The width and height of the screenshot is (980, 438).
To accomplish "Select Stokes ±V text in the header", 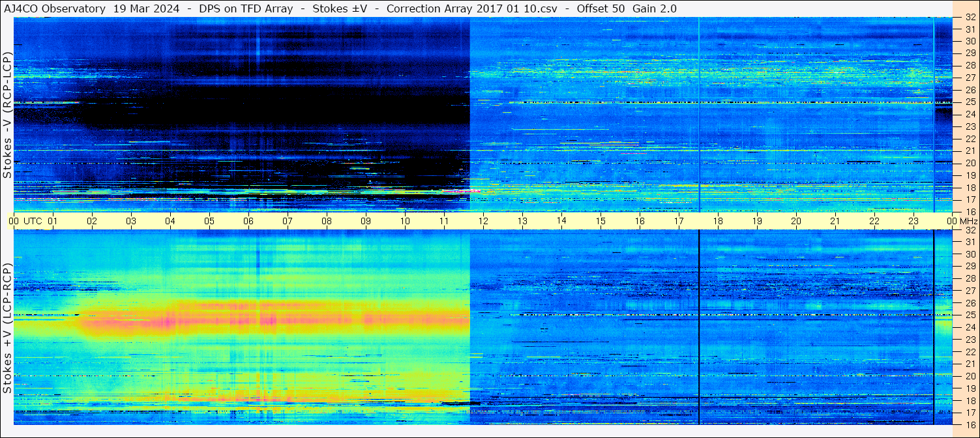I will 340,8.
